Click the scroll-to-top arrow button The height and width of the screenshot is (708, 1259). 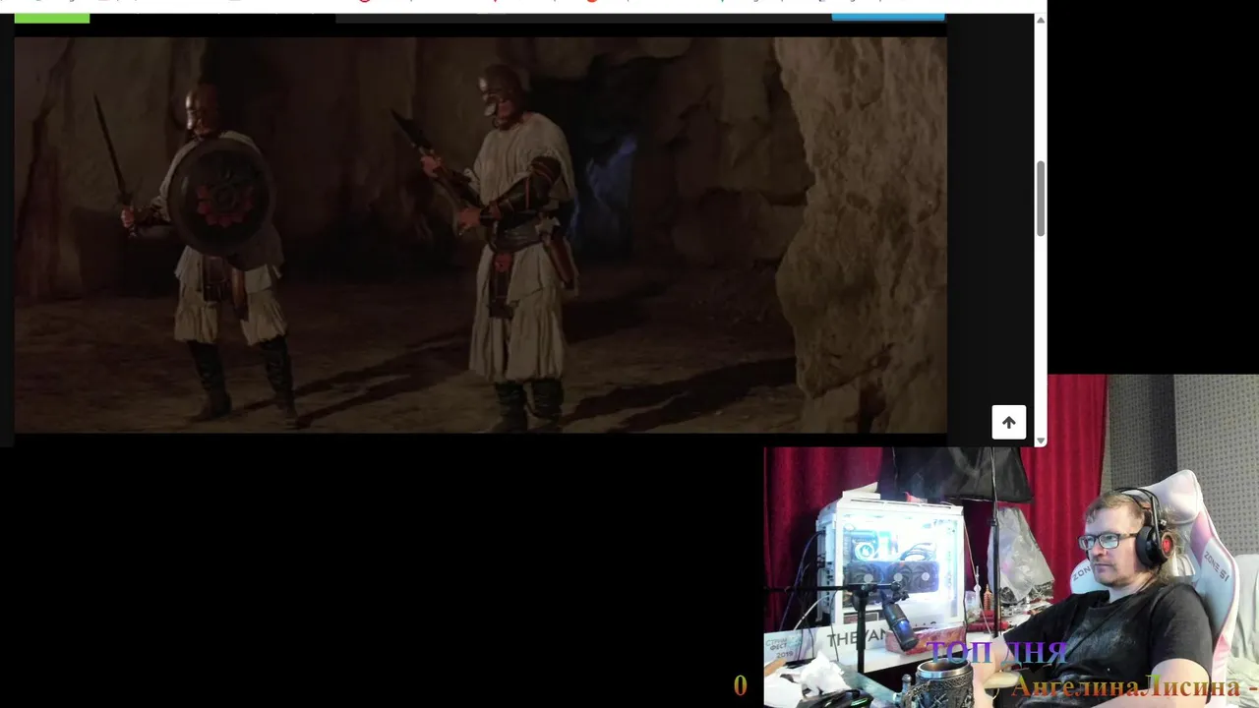pos(1008,423)
